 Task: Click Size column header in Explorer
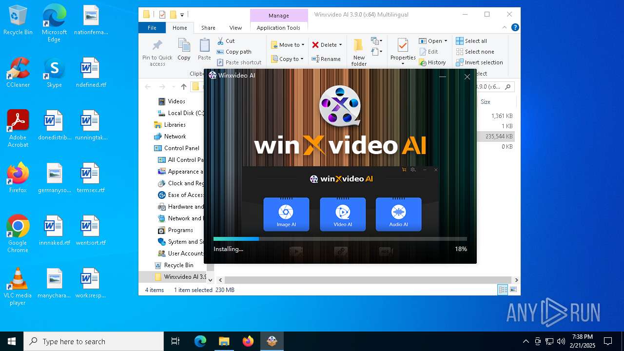click(496, 102)
